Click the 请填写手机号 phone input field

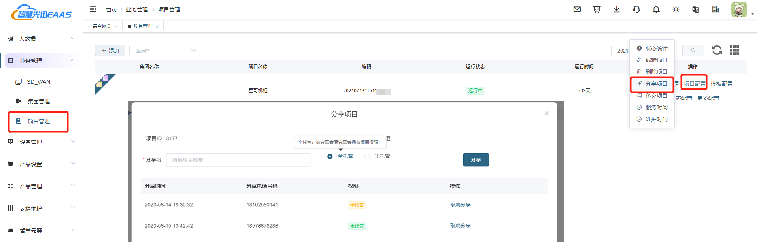(238, 160)
